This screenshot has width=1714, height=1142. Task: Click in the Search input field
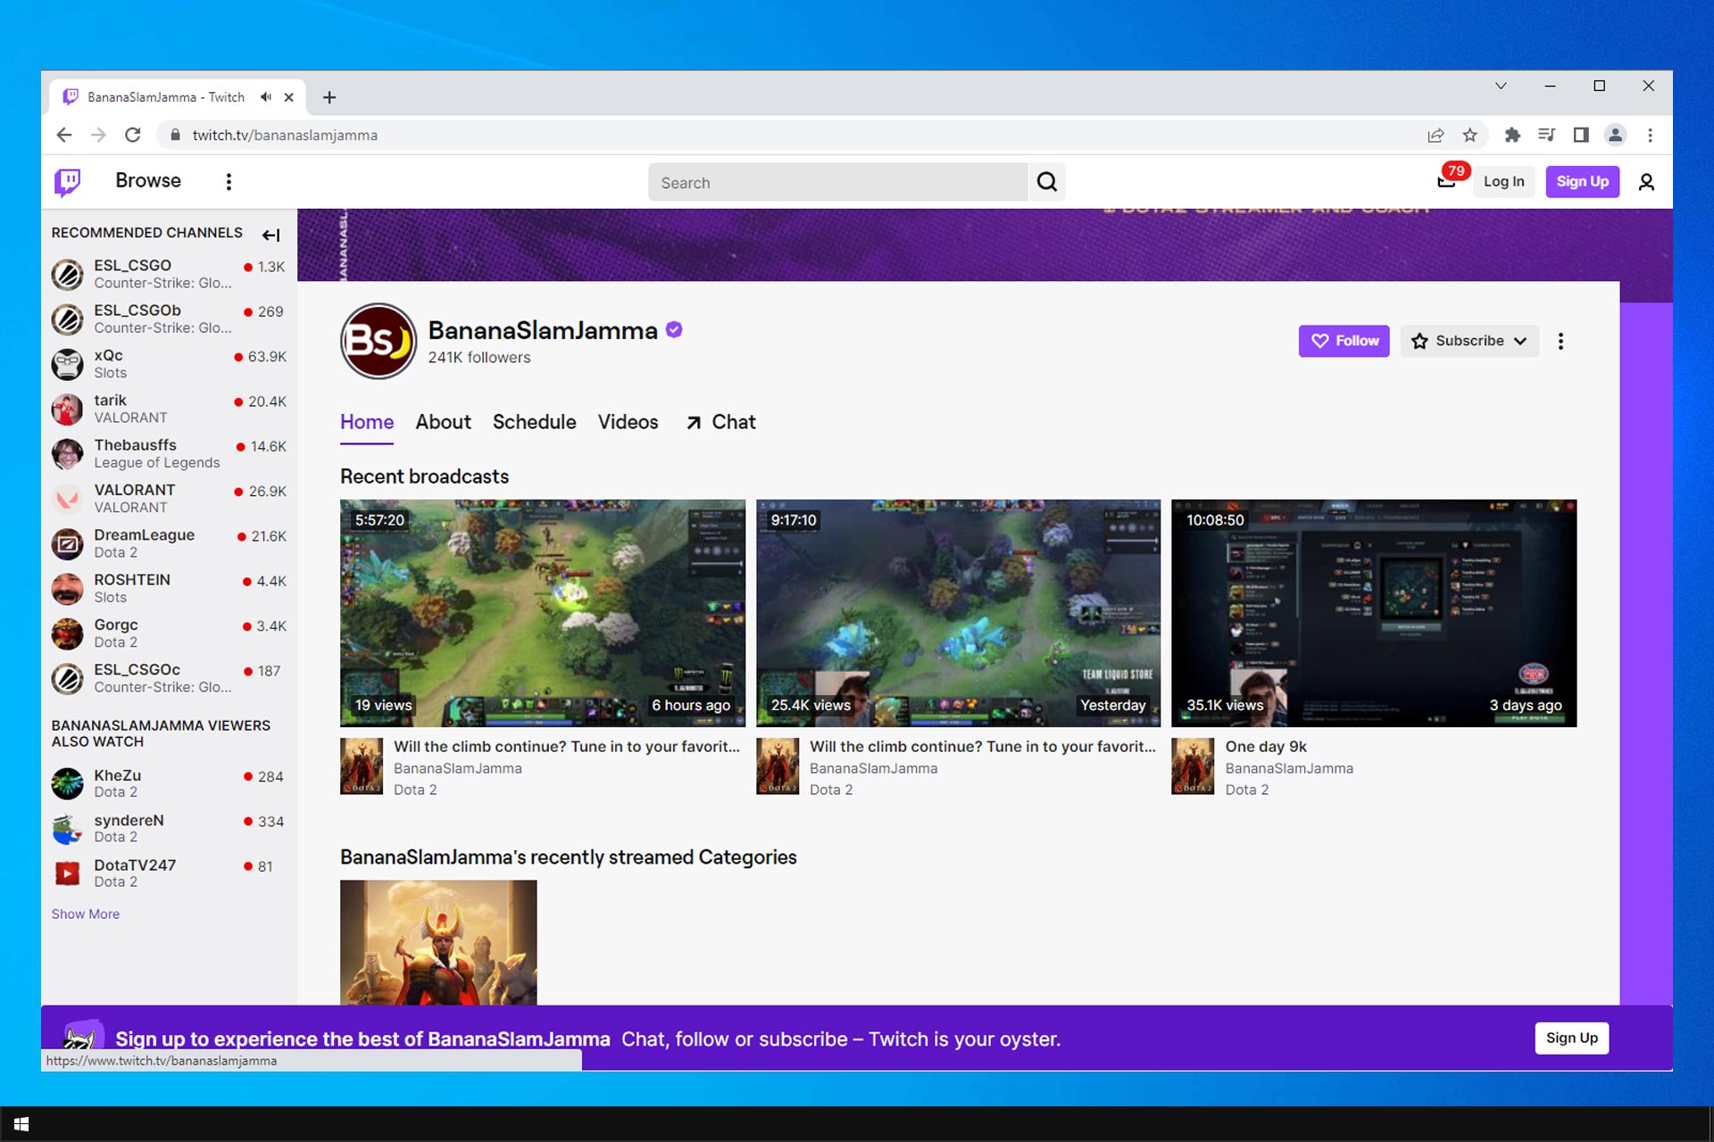(x=838, y=182)
